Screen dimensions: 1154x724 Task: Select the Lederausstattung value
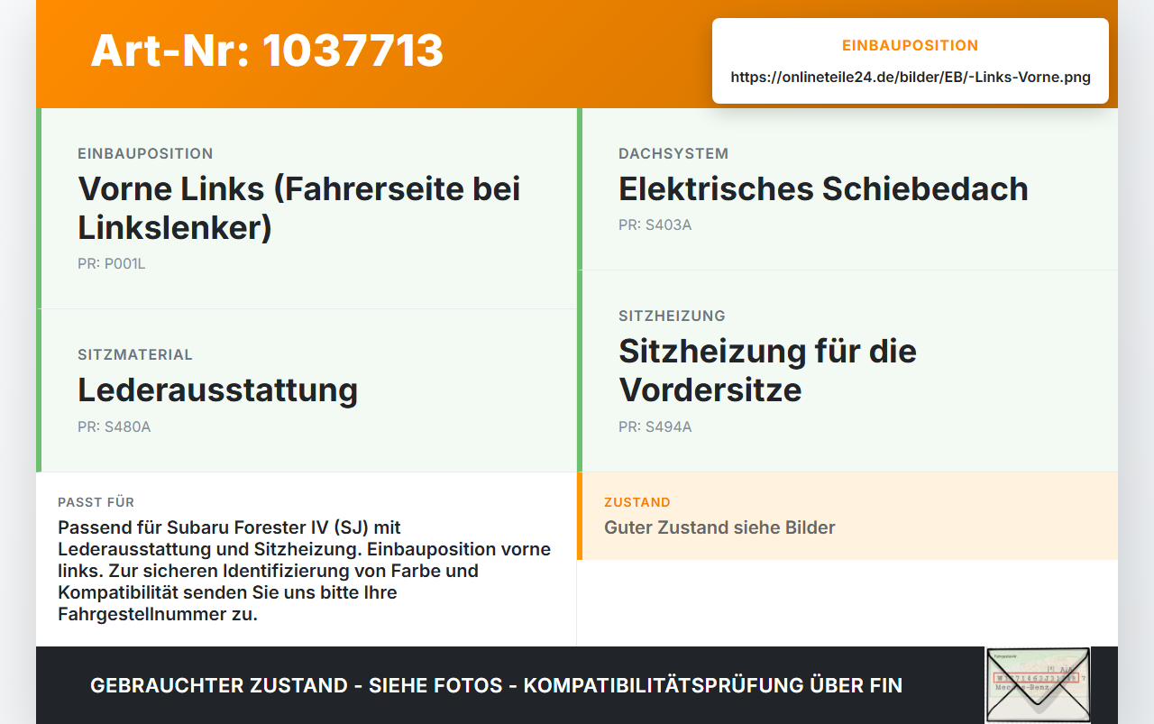(217, 390)
